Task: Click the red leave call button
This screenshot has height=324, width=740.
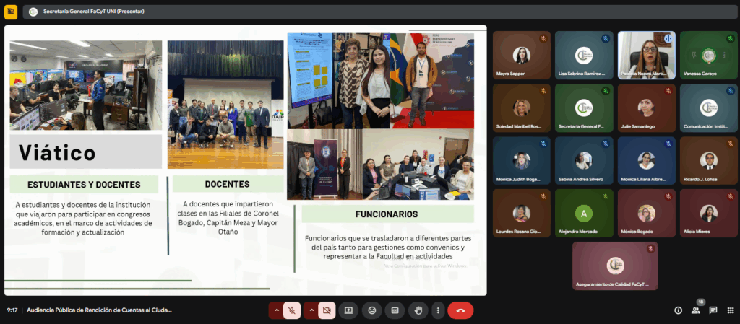Action: click(460, 310)
